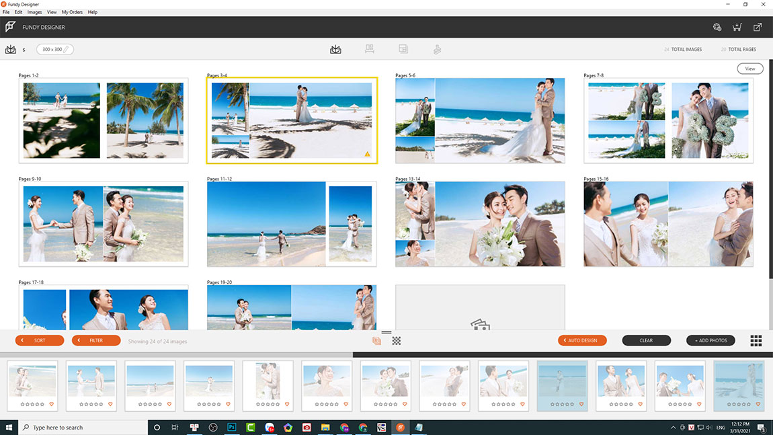Viewport: 773px width, 435px height.
Task: Toggle heart on fifth image thumbnail
Action: pos(287,405)
